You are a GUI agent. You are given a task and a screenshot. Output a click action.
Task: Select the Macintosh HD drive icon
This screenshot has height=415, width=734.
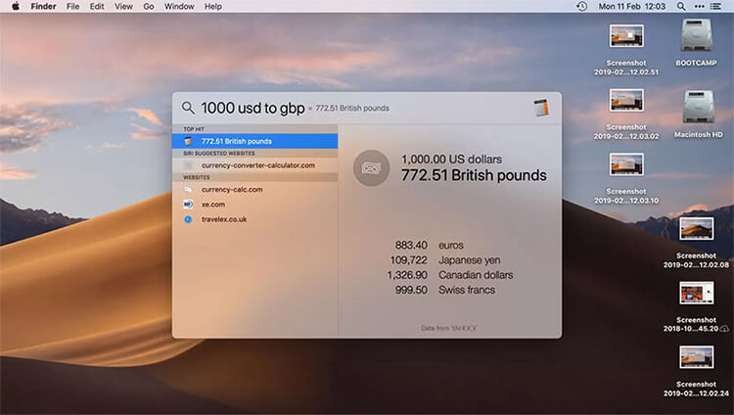[699, 106]
